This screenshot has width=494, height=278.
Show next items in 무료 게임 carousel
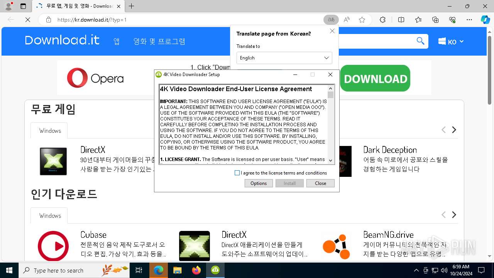[454, 130]
